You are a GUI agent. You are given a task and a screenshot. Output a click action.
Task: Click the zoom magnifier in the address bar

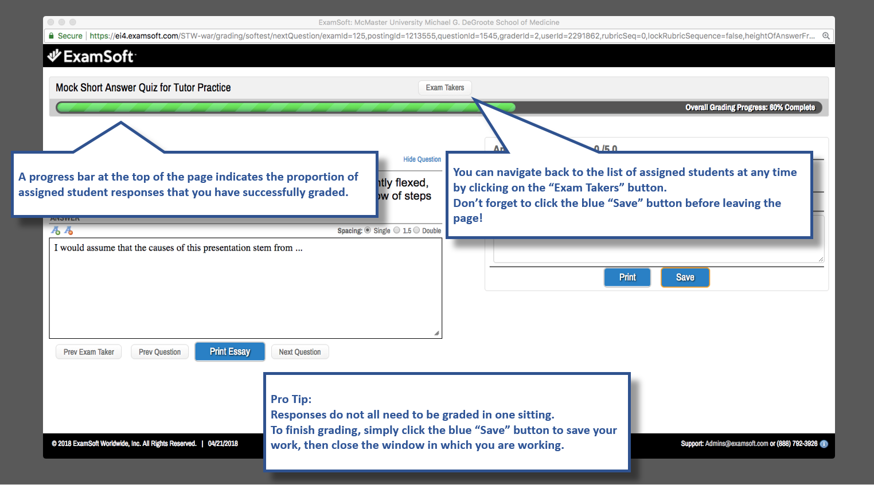[826, 36]
